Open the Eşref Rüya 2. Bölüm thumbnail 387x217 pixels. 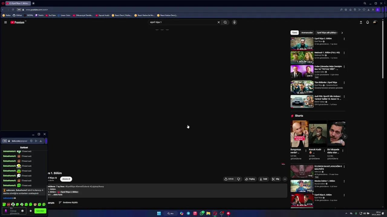pyautogui.click(x=302, y=44)
